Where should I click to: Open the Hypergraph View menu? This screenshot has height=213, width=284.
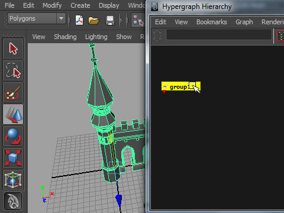pos(181,22)
